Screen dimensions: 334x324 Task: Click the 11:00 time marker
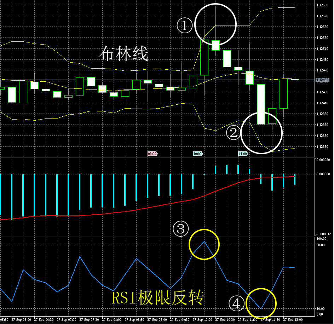[x=242, y=154]
